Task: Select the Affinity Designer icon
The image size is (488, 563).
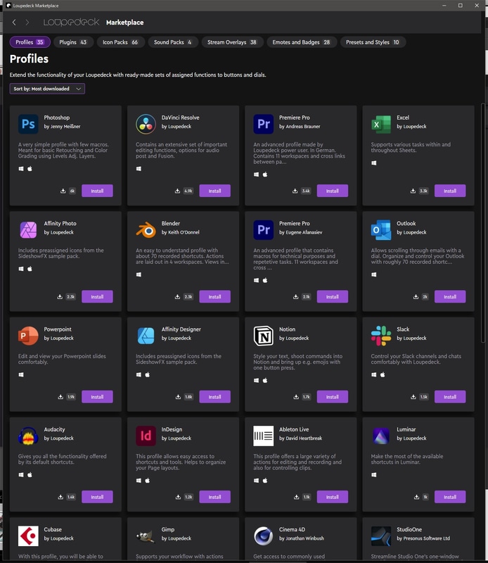Action: click(x=146, y=336)
